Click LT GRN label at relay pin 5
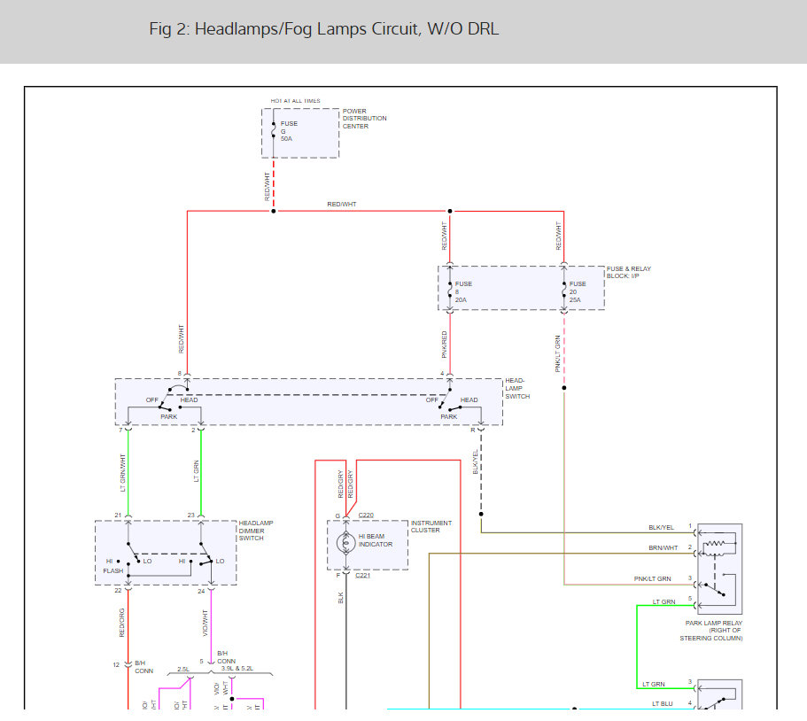 click(663, 601)
